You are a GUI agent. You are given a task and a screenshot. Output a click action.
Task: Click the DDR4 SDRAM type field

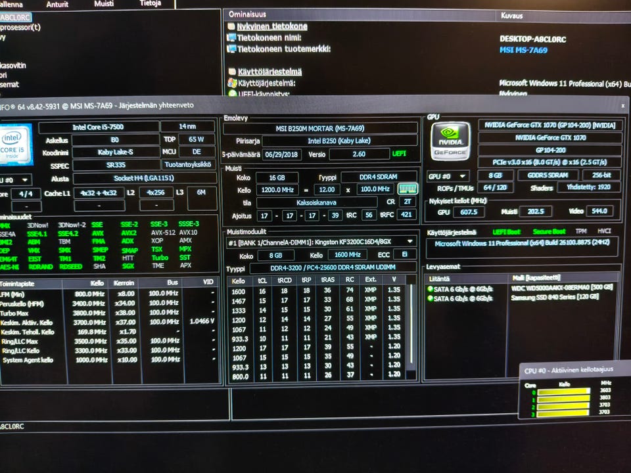(379, 177)
